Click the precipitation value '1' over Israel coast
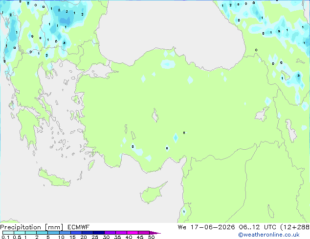This screenshot has width=310, height=239. [x=184, y=212]
